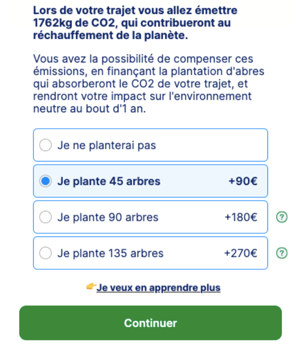Open help icon beside 135 arbres option
Screen dimensions: 308x345
[x=282, y=253]
